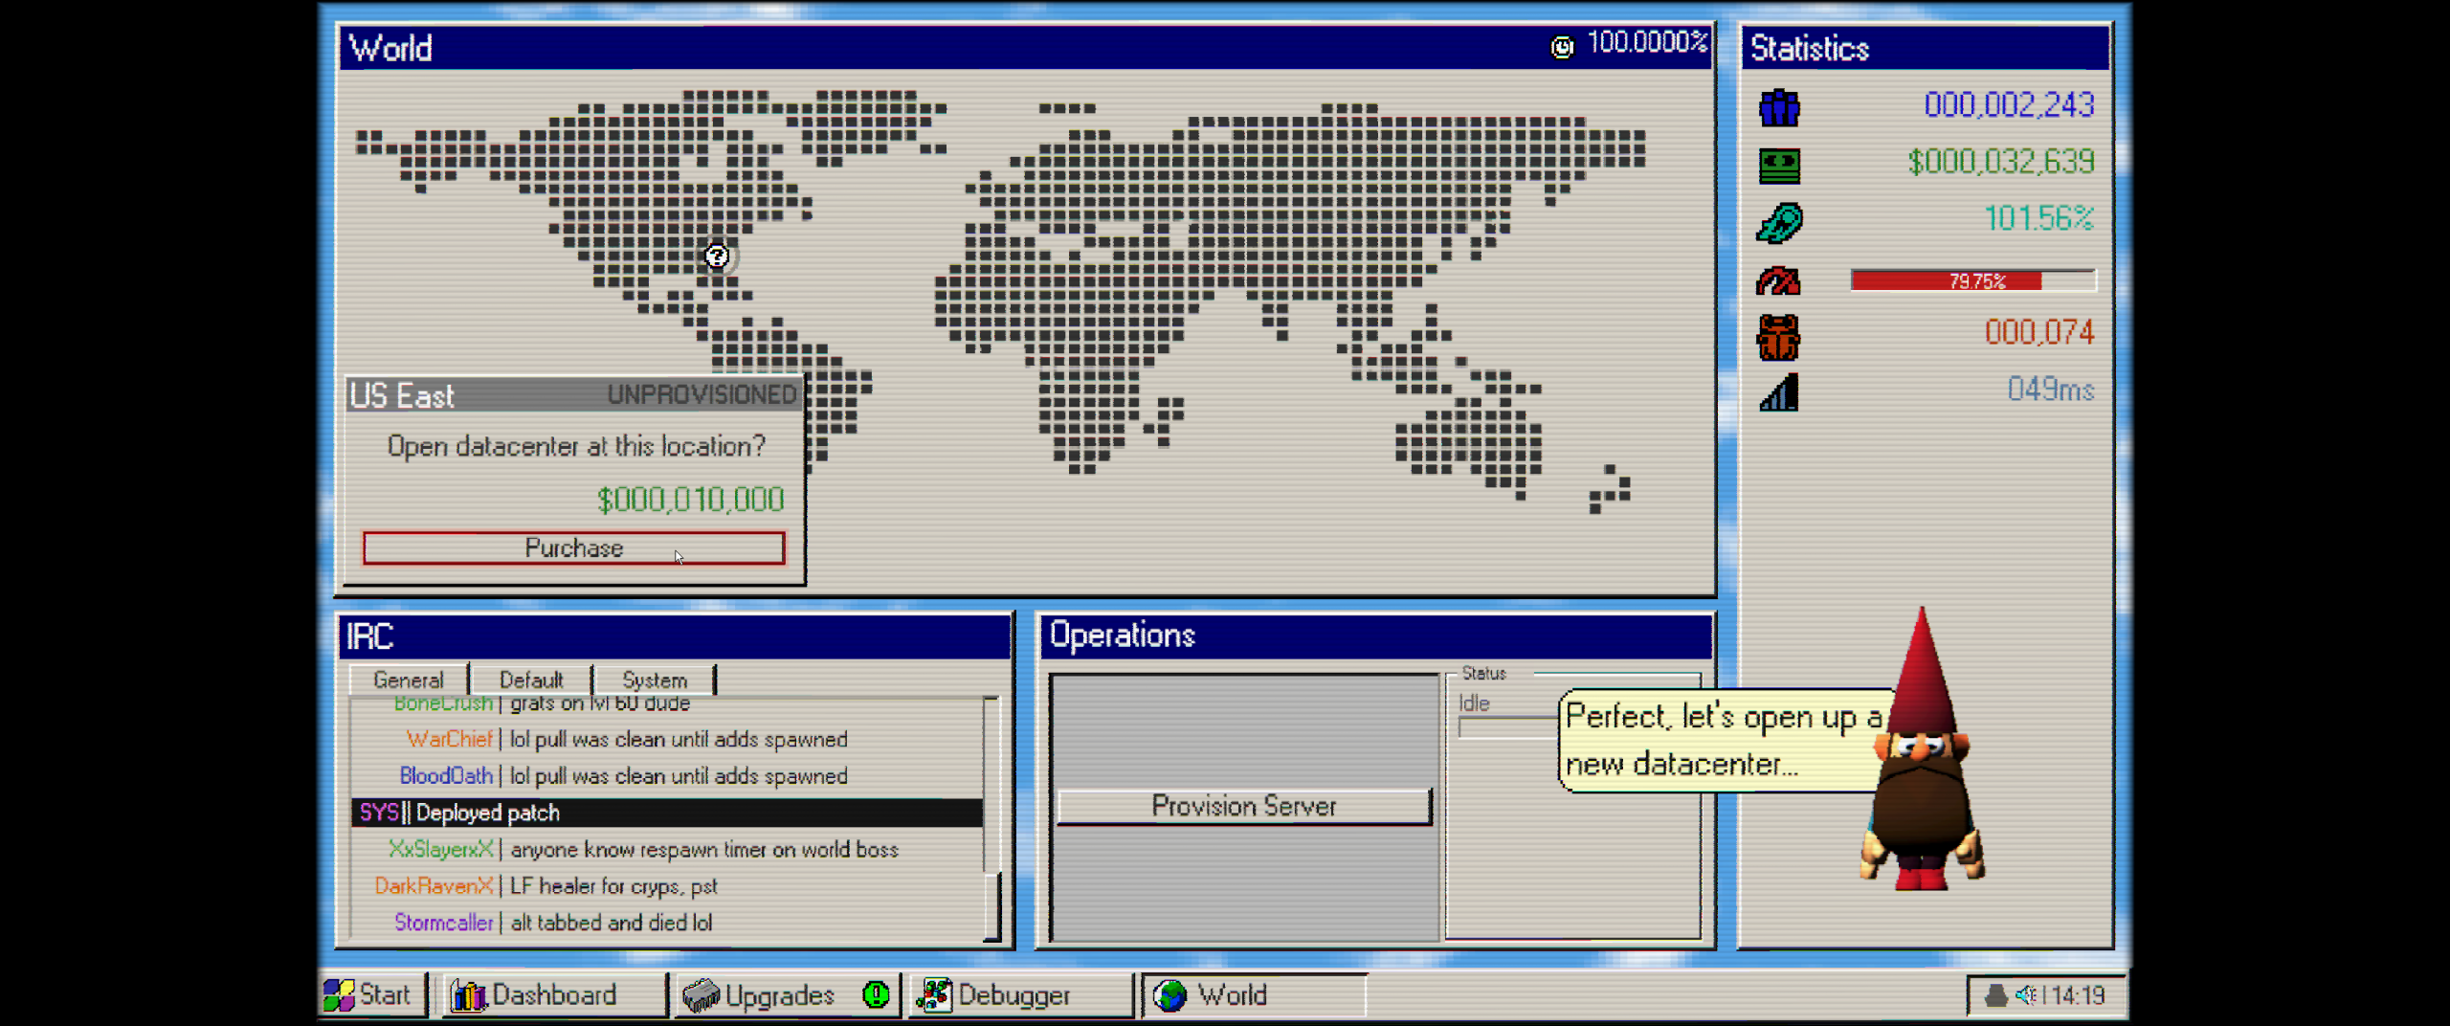Screen dimensions: 2450x1026
Task: Click the orange bug count icon
Action: (x=1779, y=337)
